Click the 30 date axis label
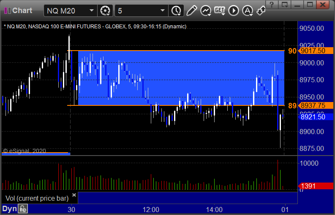This screenshot has height=215, width=335. point(71,210)
